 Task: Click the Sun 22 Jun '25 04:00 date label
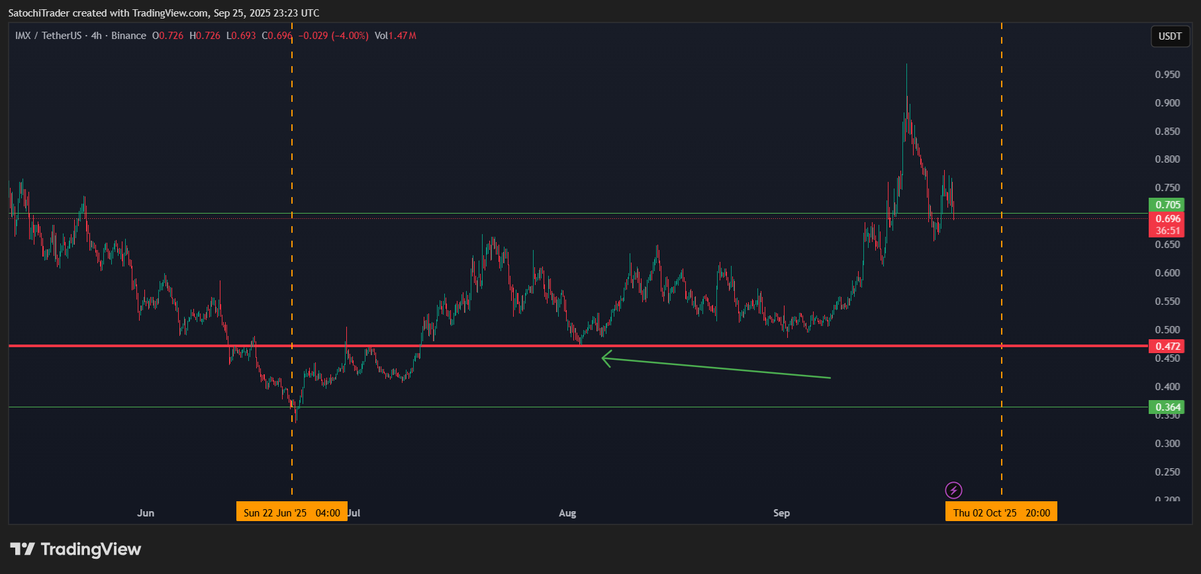(x=292, y=512)
